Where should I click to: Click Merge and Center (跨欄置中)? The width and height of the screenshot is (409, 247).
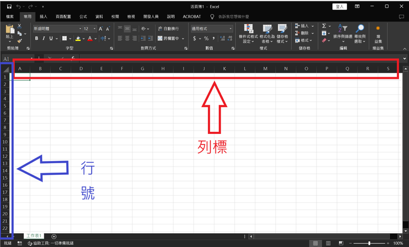(168, 38)
